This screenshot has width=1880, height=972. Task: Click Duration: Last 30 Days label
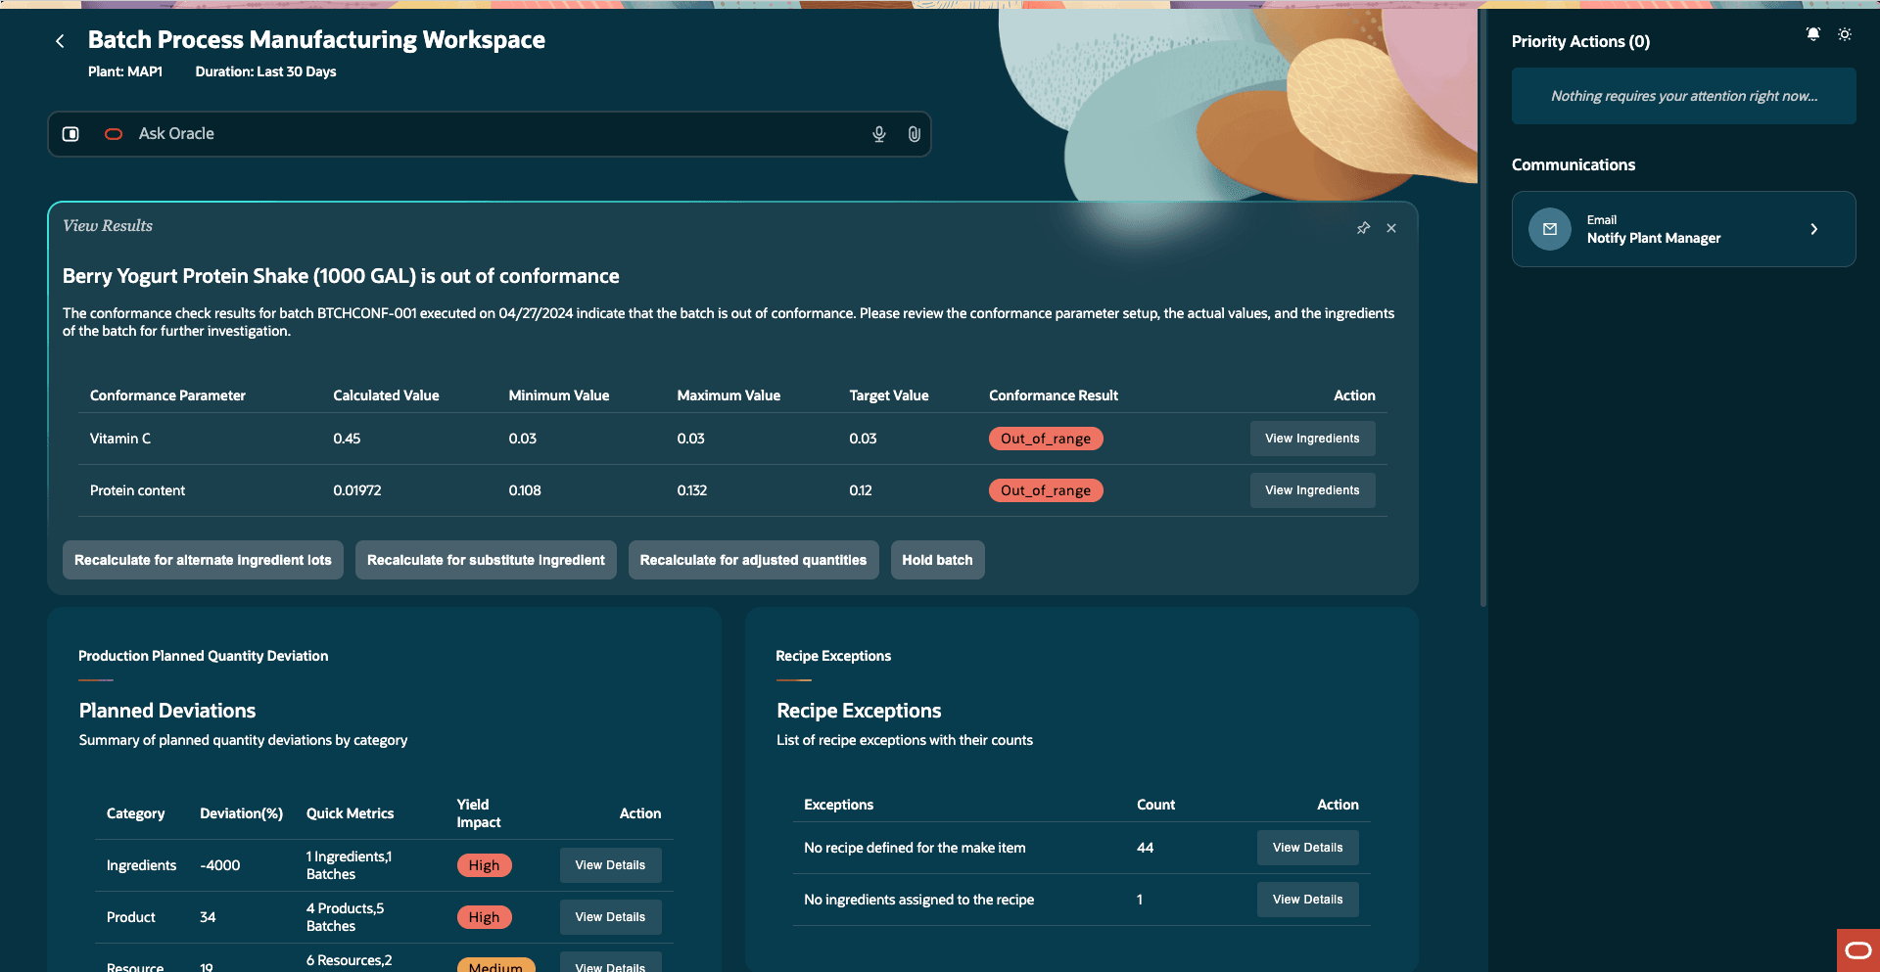(265, 71)
